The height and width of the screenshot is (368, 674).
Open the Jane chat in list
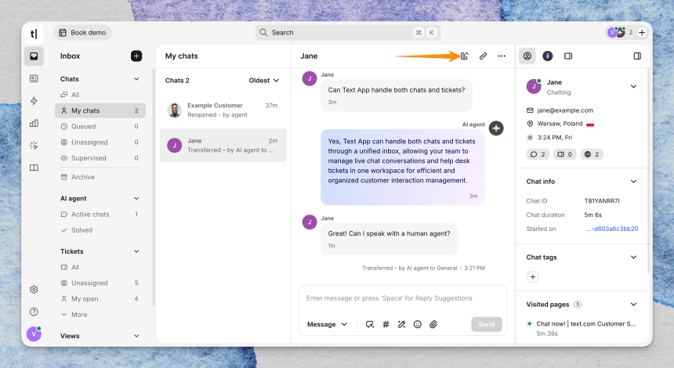223,145
